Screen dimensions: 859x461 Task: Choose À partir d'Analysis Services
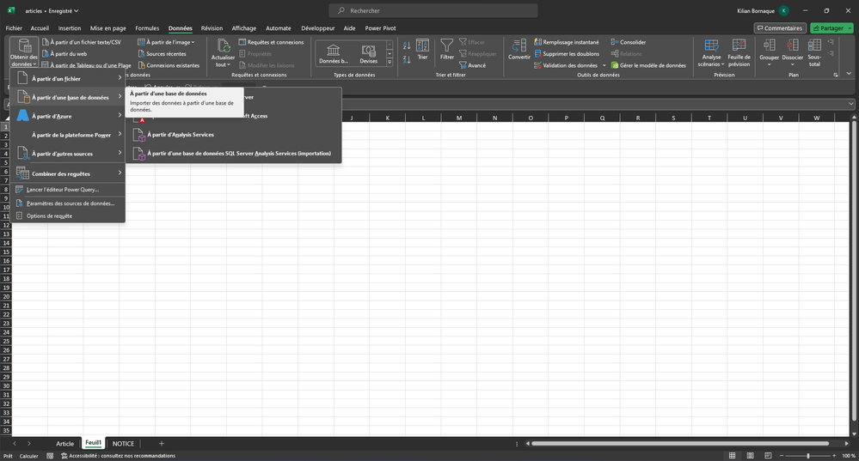coord(233,135)
